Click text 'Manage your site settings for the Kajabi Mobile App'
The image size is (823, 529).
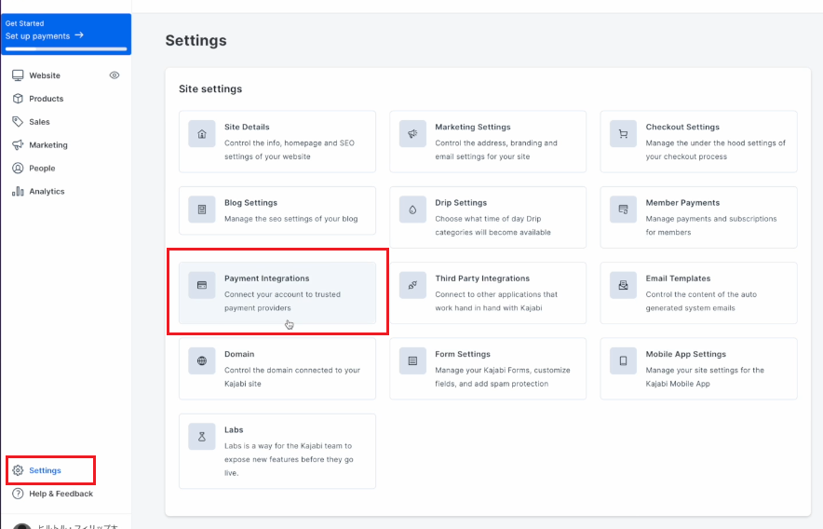(x=705, y=376)
